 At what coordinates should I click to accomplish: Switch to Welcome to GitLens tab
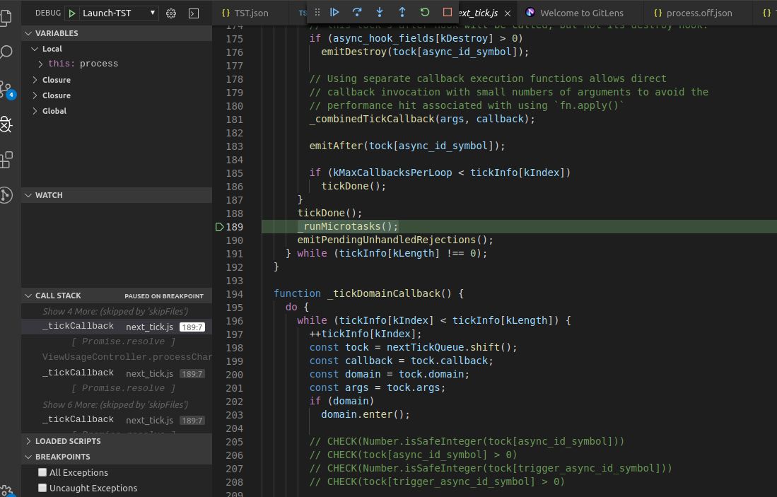click(580, 13)
